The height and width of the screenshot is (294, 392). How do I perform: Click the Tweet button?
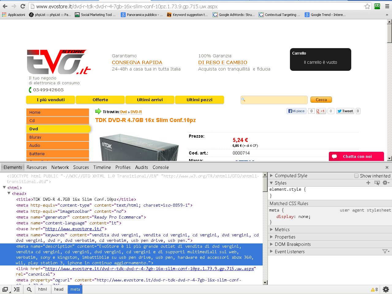click(345, 111)
